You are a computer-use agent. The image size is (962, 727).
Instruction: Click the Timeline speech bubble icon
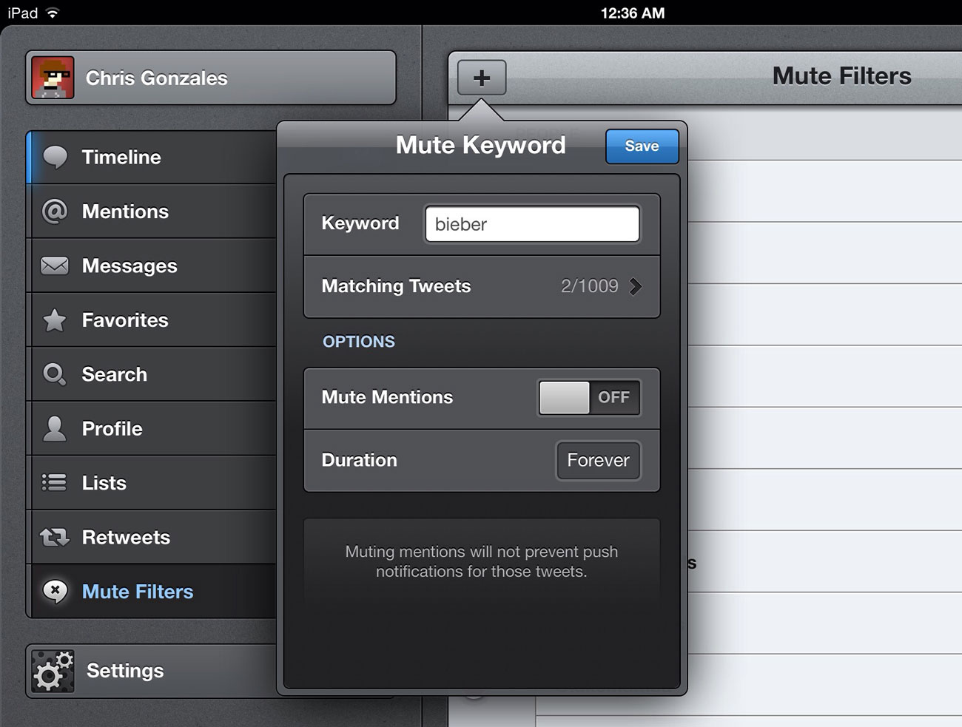55,157
